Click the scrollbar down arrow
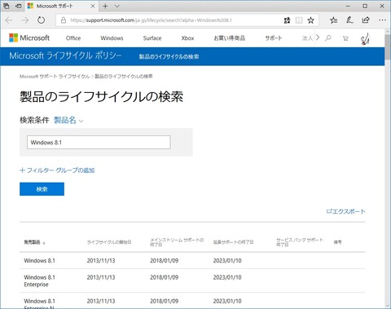Screen dimensions: 391x309 [x=388, y=306]
